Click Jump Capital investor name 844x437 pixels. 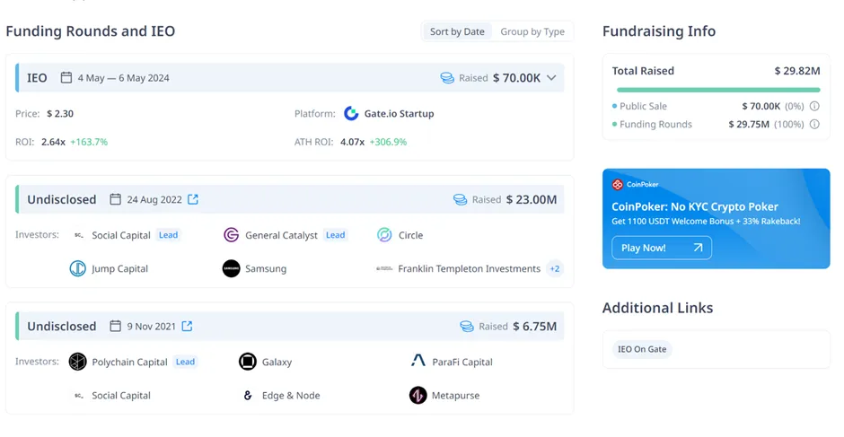click(119, 268)
